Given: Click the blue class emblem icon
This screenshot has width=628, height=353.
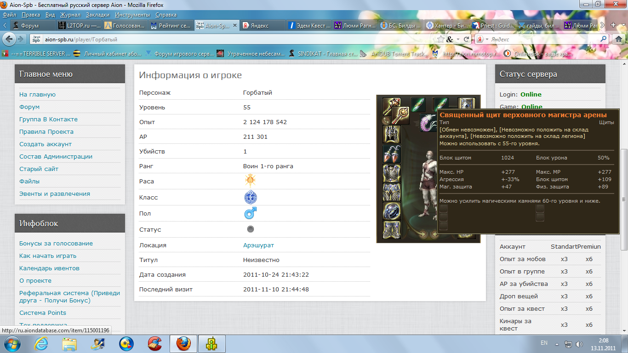Looking at the screenshot, I should point(250,198).
